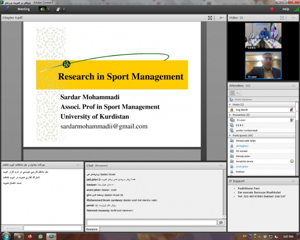Select participant Ahmad ashk talkh
The height and width of the screenshot is (240, 300).
point(261,141)
